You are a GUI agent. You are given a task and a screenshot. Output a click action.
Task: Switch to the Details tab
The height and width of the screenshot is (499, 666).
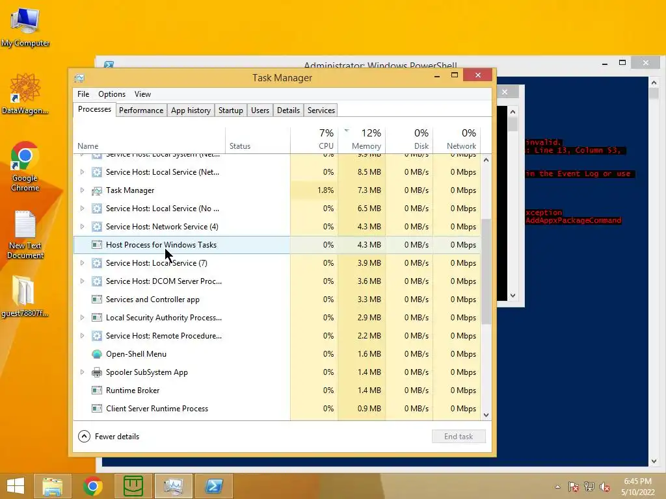(x=288, y=110)
